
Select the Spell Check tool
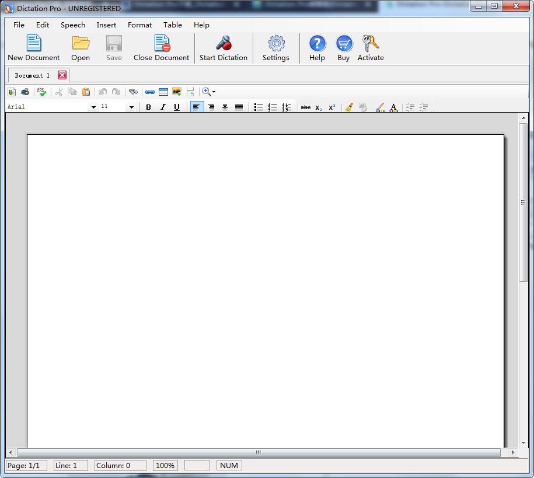pyautogui.click(x=41, y=92)
